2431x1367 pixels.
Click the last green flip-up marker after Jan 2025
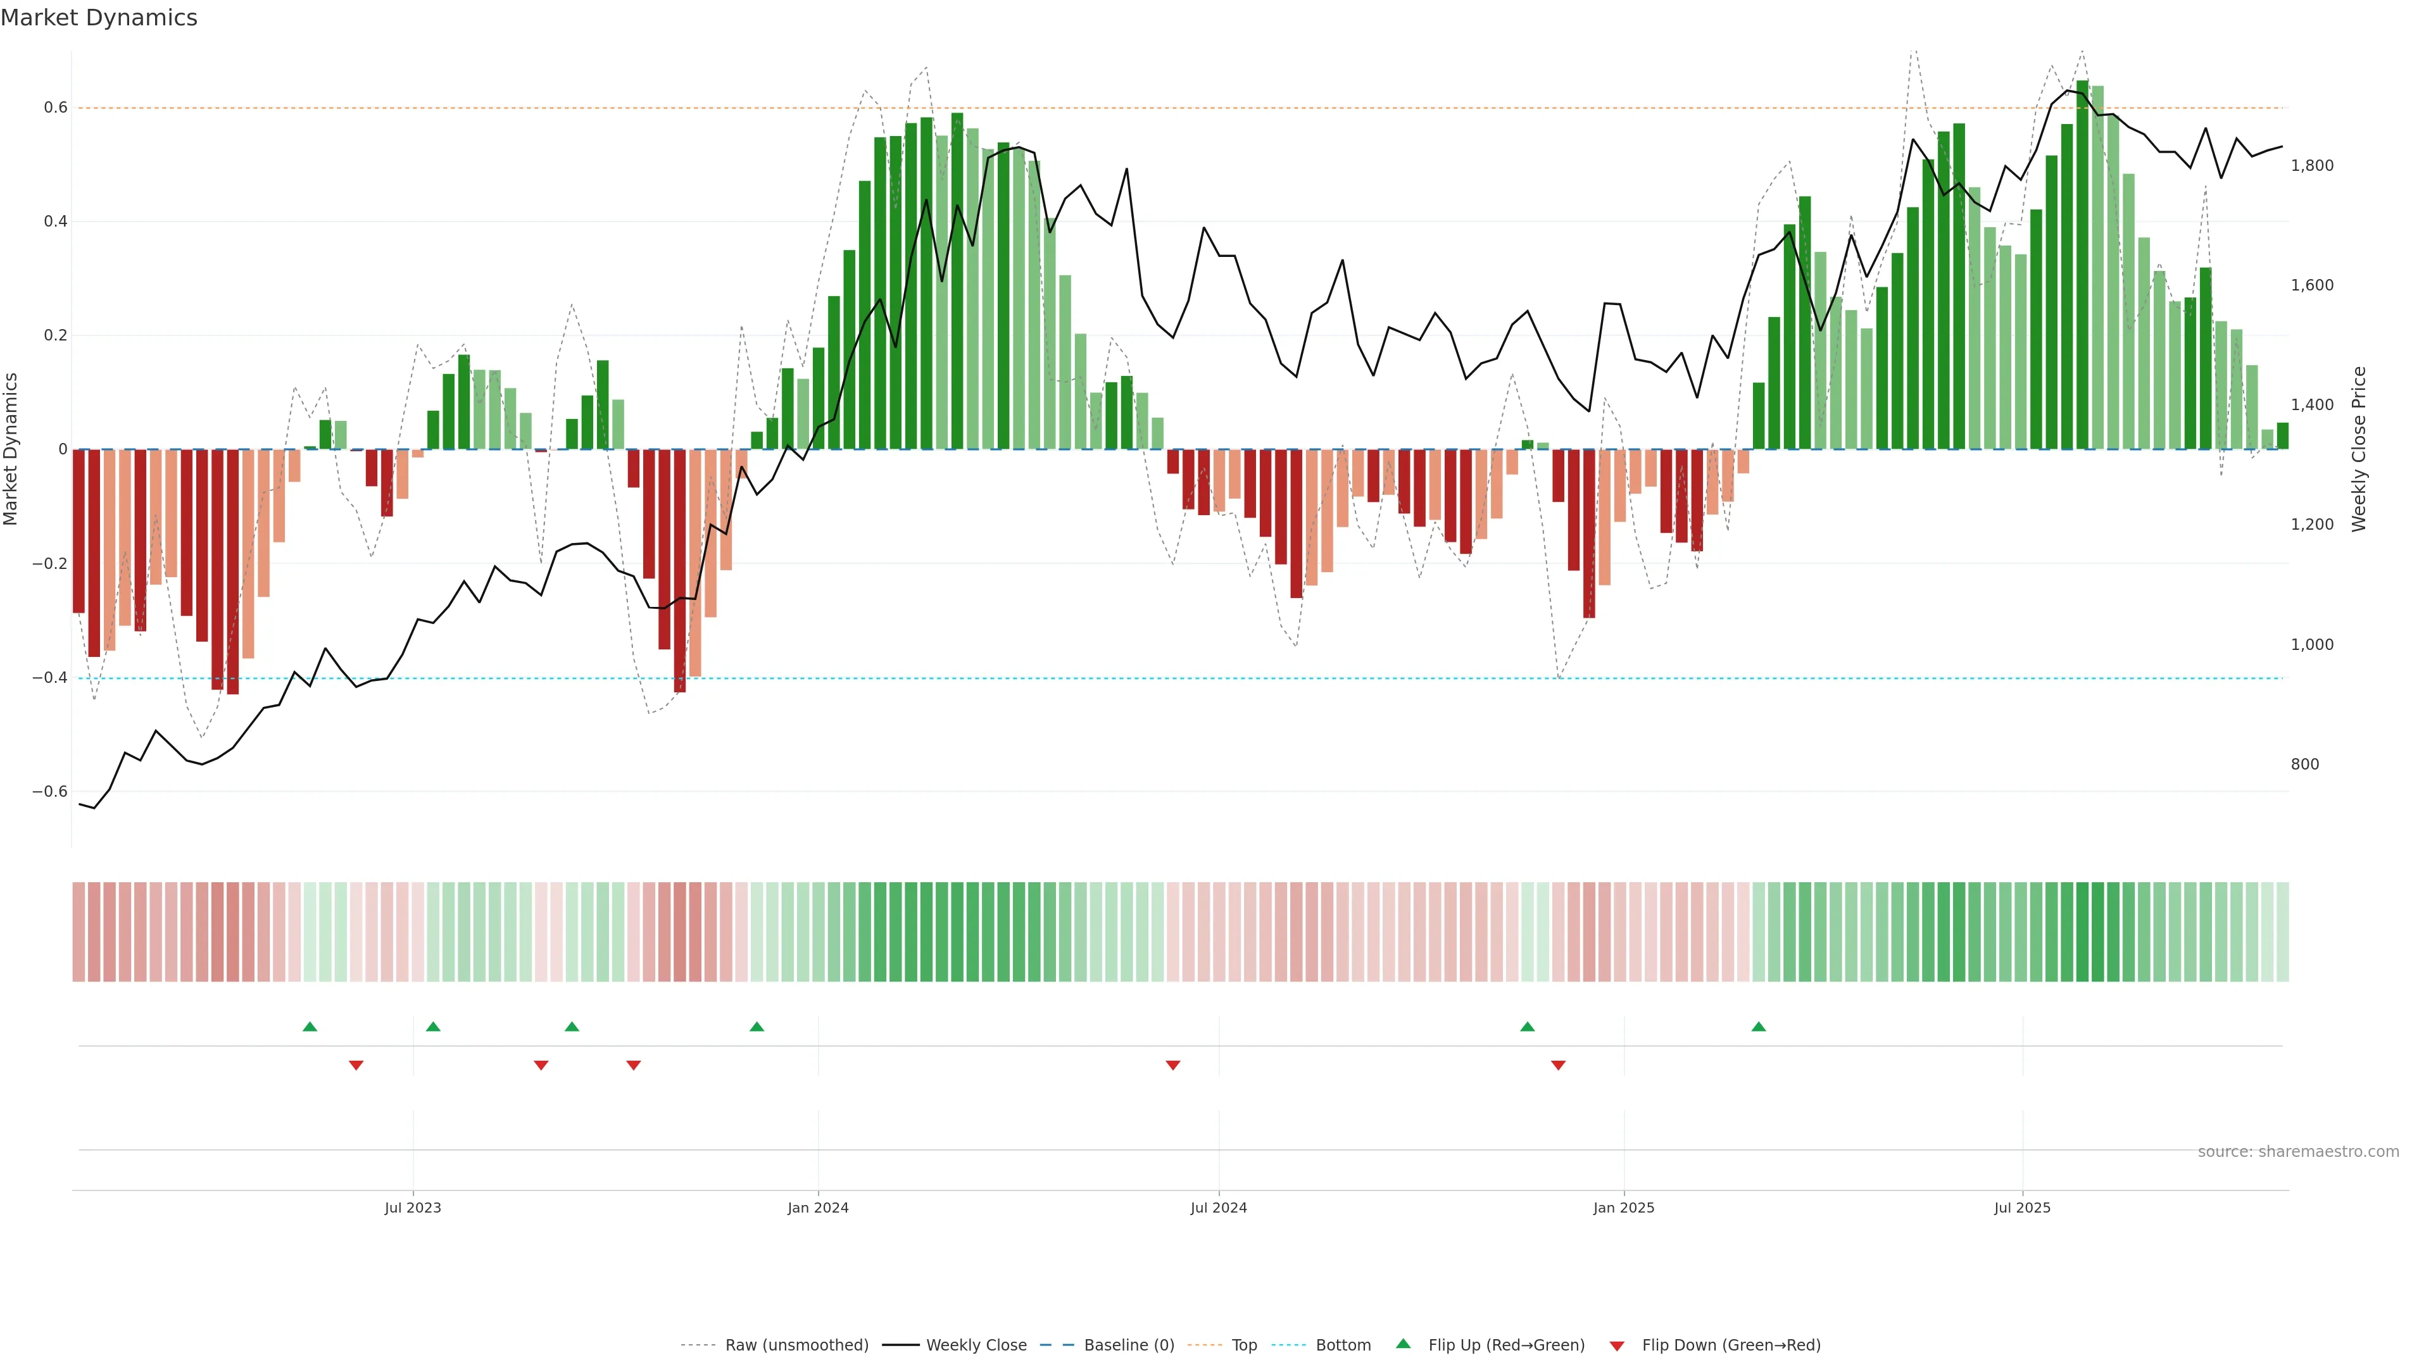[x=1758, y=1027]
